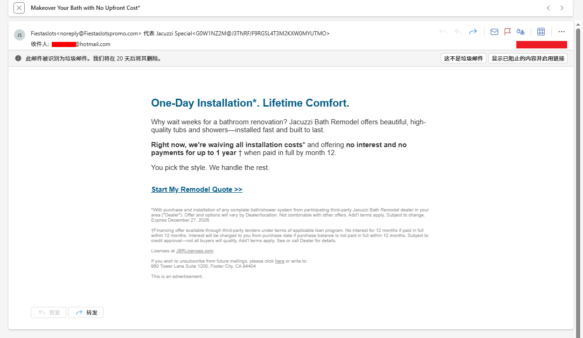Click the blue forward arrow in the header toolbar
583x338 pixels.
[x=473, y=32]
